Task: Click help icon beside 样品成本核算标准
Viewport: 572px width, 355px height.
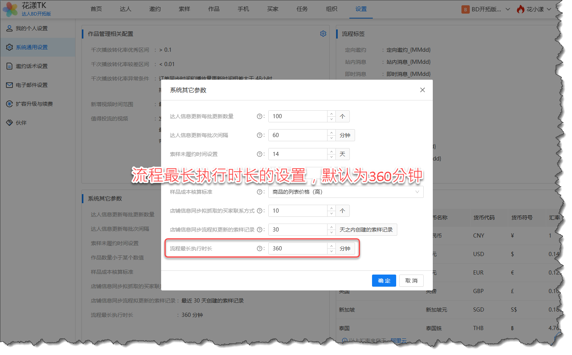Action: pos(259,192)
